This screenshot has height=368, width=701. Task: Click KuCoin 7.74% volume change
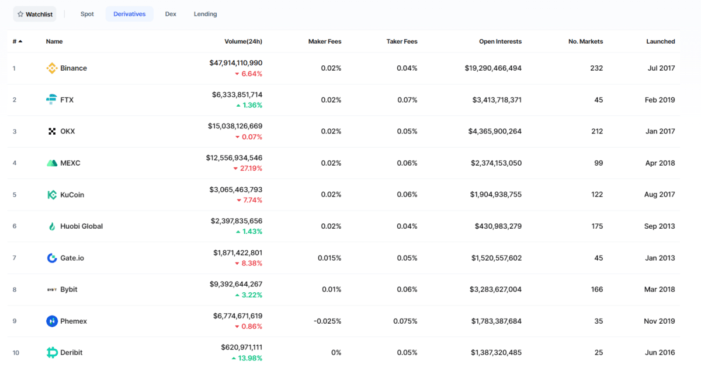(249, 200)
